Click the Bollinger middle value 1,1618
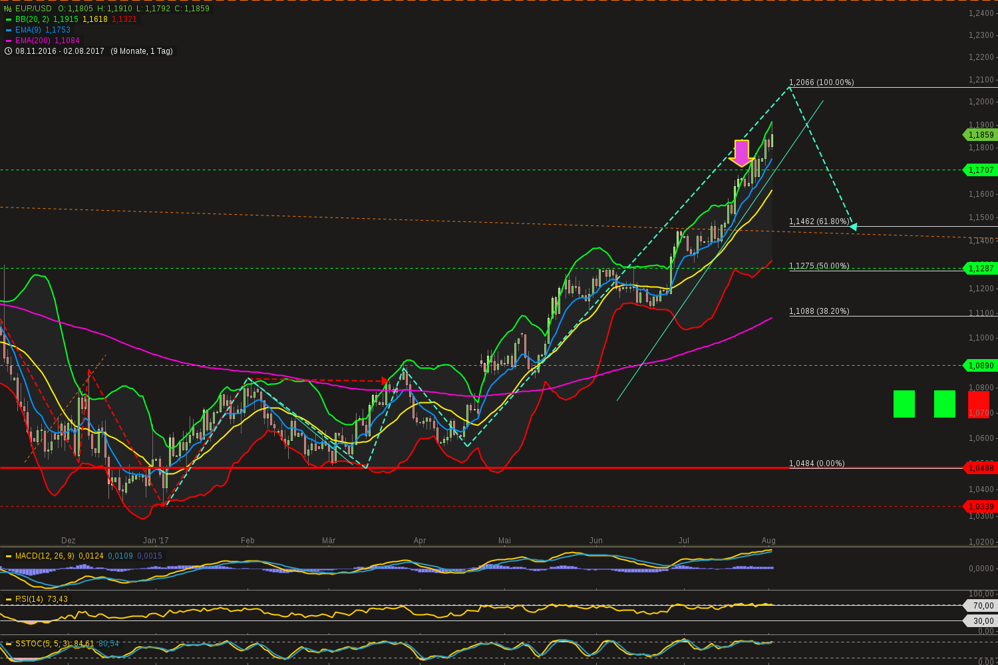Viewport: 998px width, 665px height. (95, 19)
